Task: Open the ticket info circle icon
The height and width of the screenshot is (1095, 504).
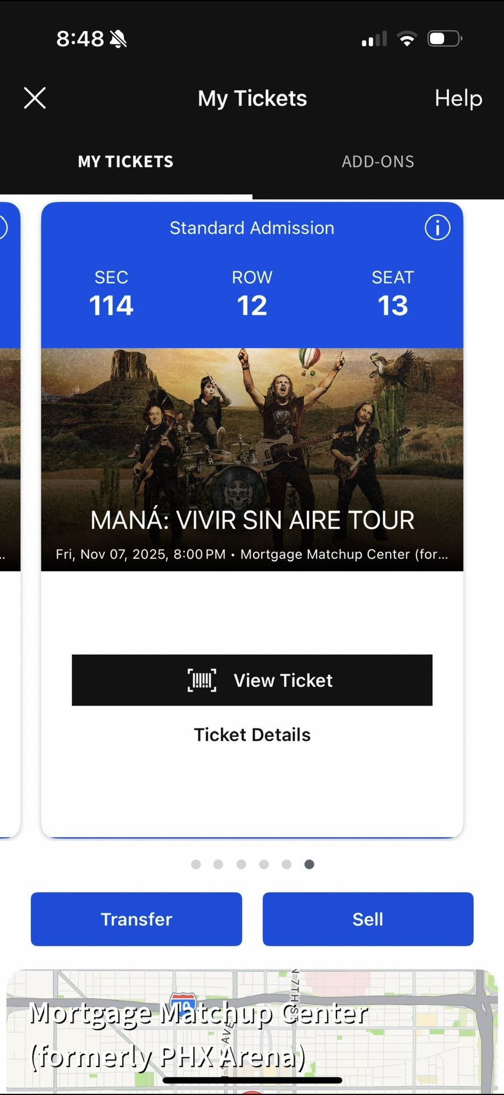Action: [x=437, y=228]
